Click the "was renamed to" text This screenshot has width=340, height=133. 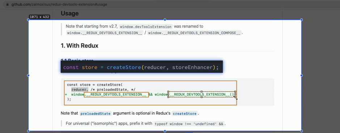189,27
